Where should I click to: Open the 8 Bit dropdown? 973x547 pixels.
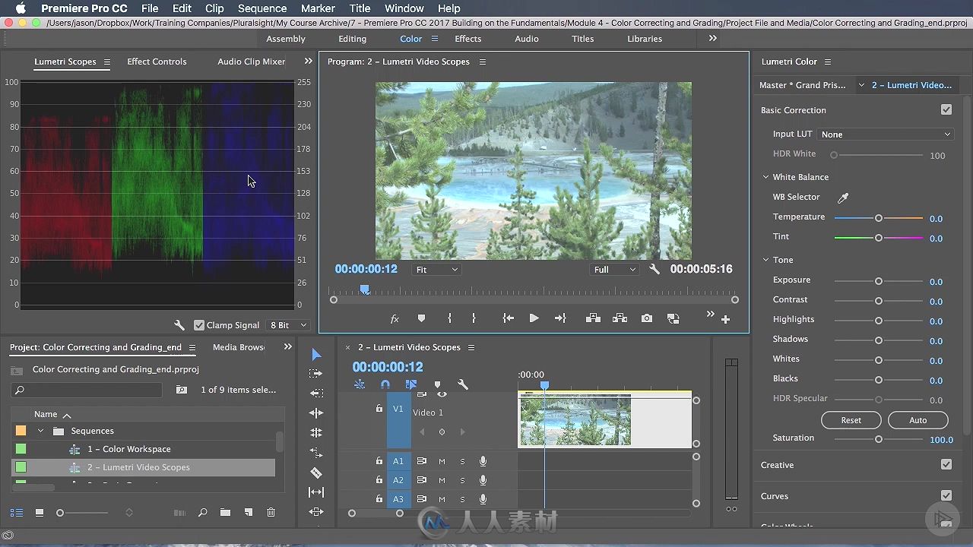coord(288,325)
